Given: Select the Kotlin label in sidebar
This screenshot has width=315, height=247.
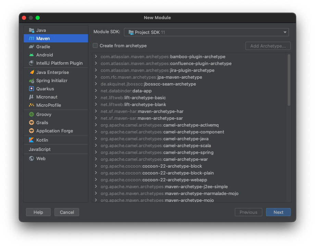Looking at the screenshot, I should pyautogui.click(x=42, y=140).
